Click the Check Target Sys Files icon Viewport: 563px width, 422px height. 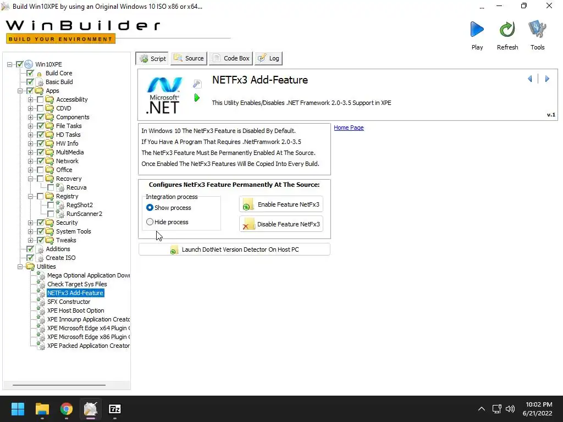[x=41, y=284]
